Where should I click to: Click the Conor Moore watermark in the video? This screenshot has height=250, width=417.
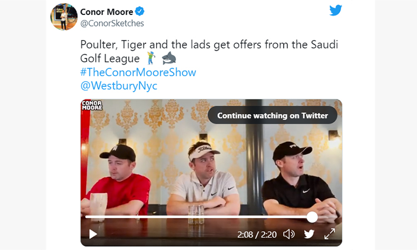point(92,105)
